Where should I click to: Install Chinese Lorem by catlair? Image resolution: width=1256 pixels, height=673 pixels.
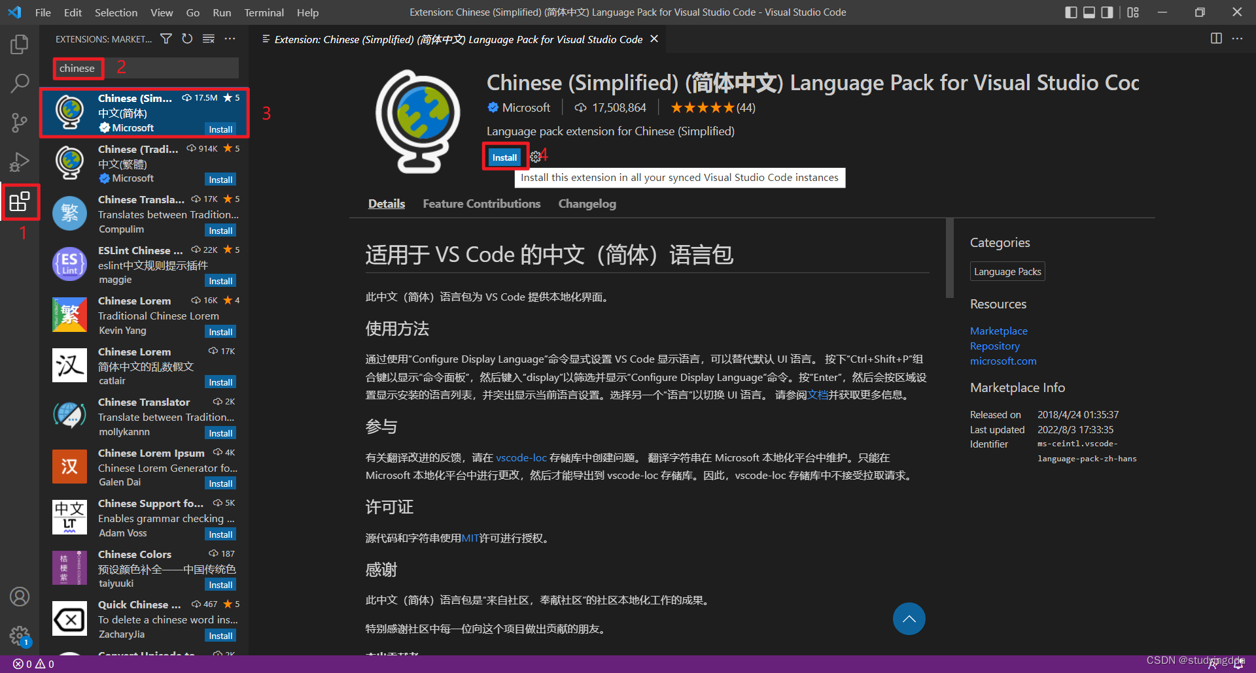pos(220,382)
